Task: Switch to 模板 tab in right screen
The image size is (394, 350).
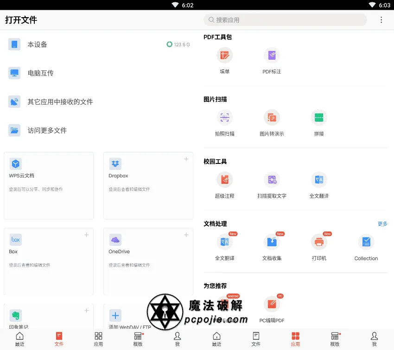Action: click(x=335, y=339)
